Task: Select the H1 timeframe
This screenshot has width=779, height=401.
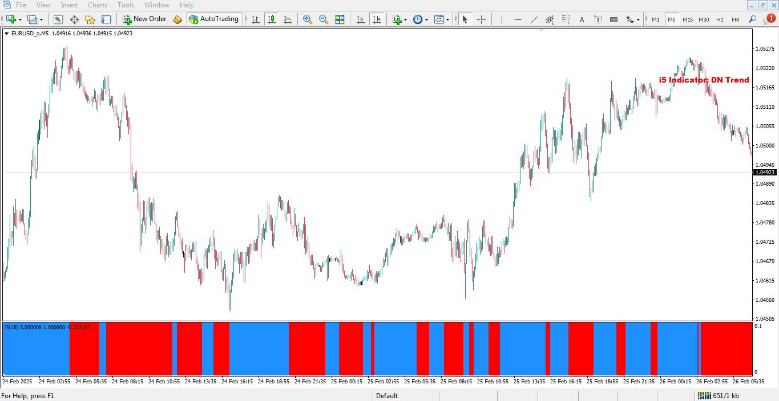Action: (720, 19)
